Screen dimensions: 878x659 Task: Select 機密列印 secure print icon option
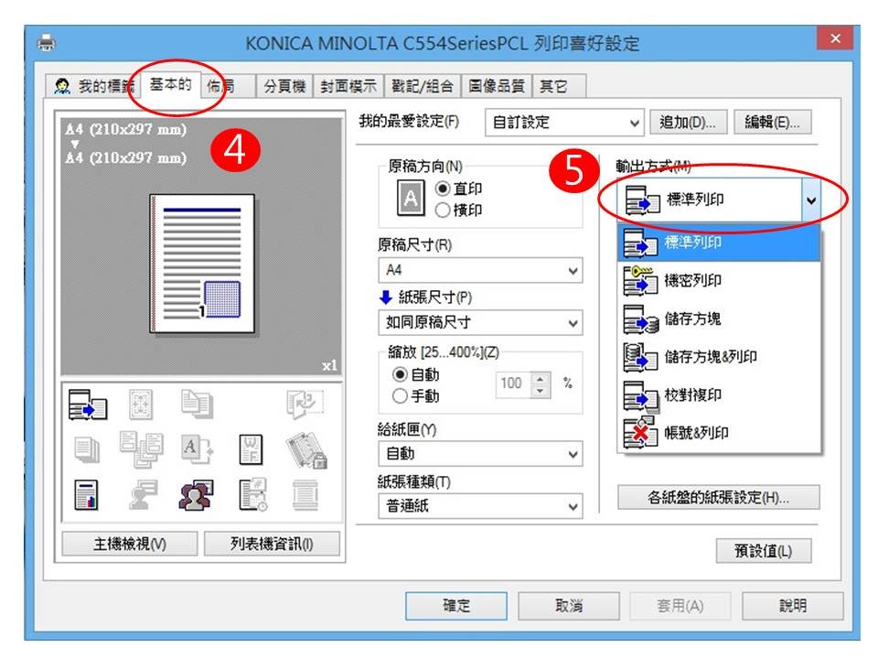(x=640, y=281)
